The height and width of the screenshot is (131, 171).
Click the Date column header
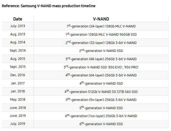tap(18, 19)
